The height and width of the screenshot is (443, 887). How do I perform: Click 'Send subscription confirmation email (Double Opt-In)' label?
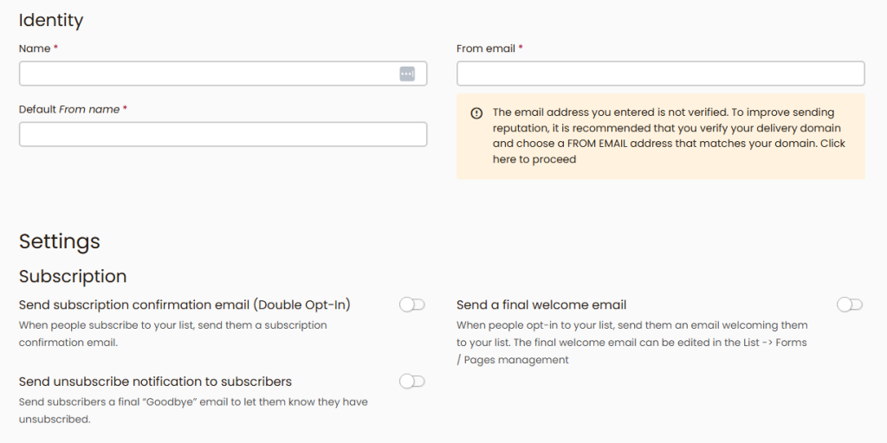(x=185, y=305)
